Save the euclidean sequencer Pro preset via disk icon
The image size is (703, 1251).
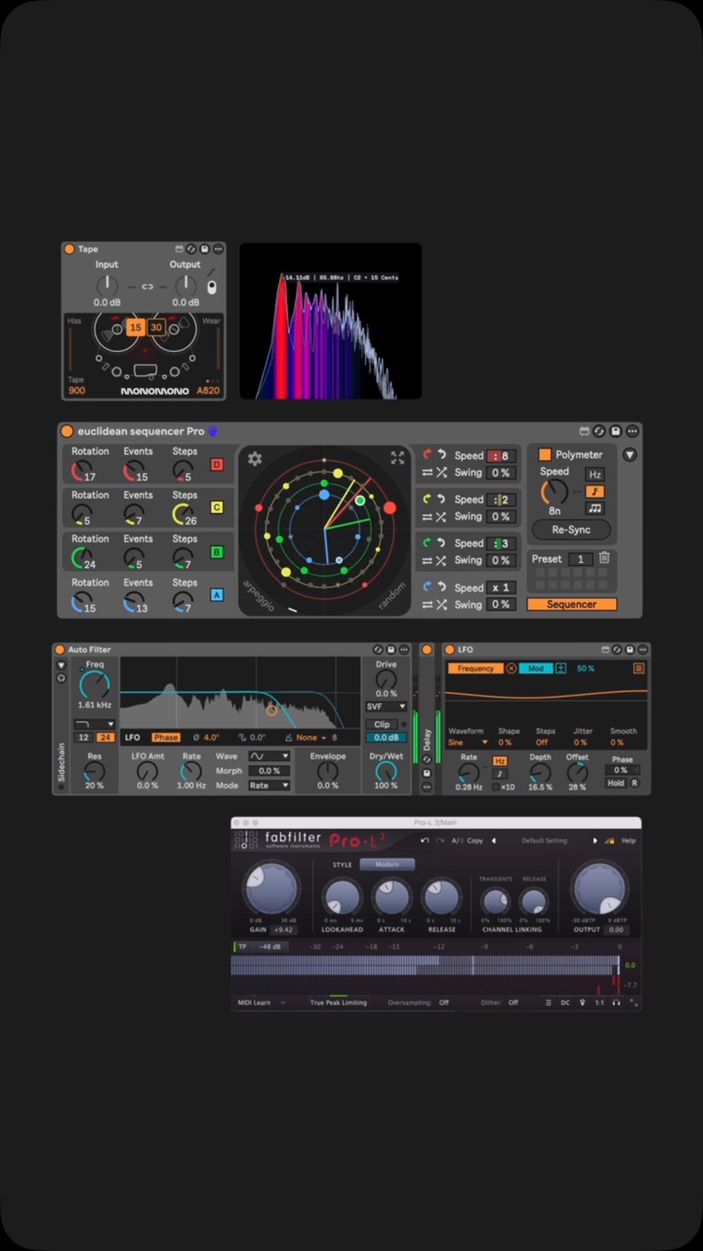tap(616, 431)
